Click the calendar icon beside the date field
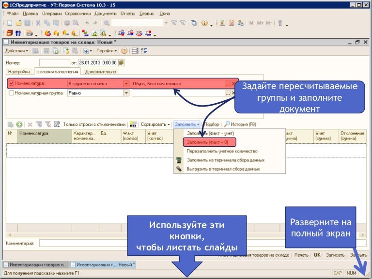372x279 pixels. (x=122, y=62)
